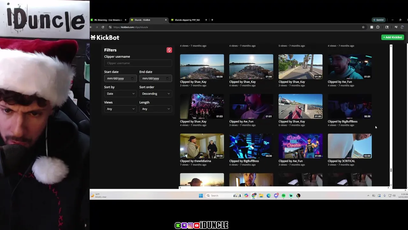Open the browser extensions puzzle icon
The image size is (408, 230).
[378, 27]
